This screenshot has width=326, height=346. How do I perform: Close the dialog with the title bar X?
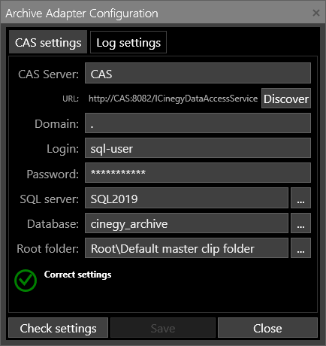click(x=316, y=13)
